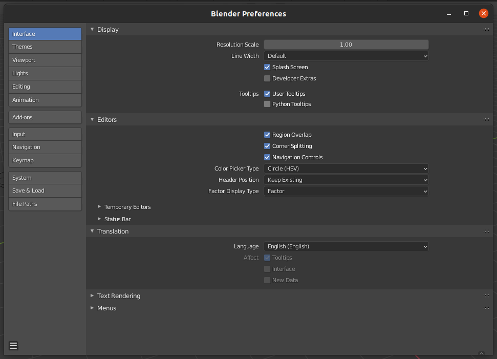
Task: Disable User Tooltips
Action: [x=267, y=94]
